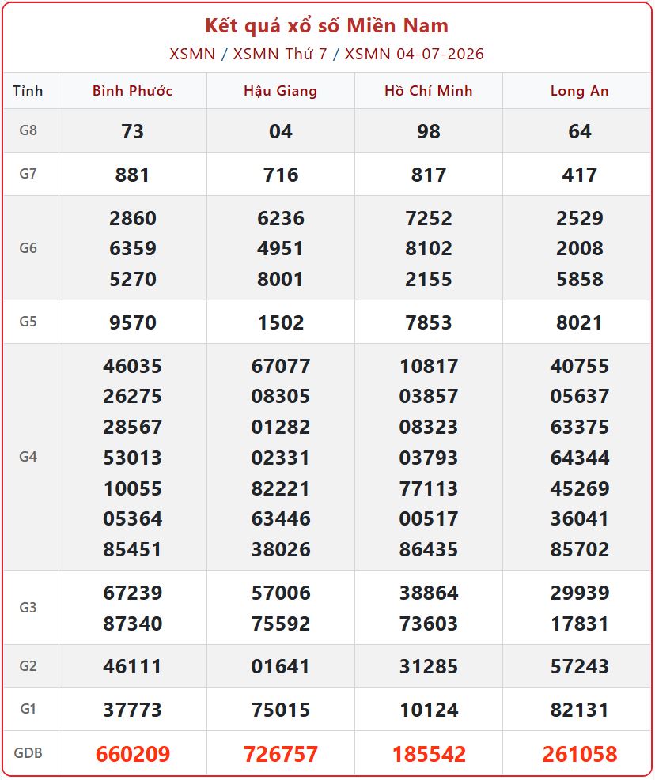Click the Kết quả xổ số Miền Nam title
This screenshot has height=780, width=655.
click(327, 26)
